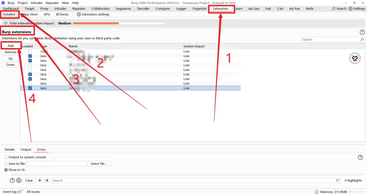Sort by the Name column header
This screenshot has height=194, width=367.
click(x=125, y=46)
